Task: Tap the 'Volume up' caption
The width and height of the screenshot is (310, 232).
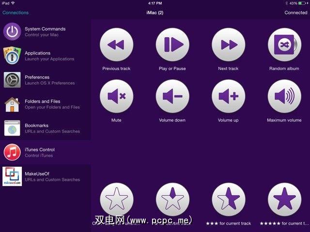Action: point(228,120)
